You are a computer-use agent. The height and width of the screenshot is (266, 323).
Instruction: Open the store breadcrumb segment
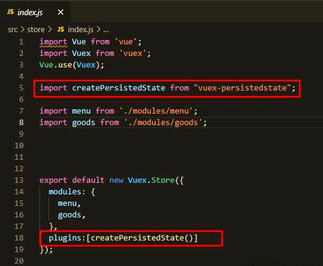36,29
